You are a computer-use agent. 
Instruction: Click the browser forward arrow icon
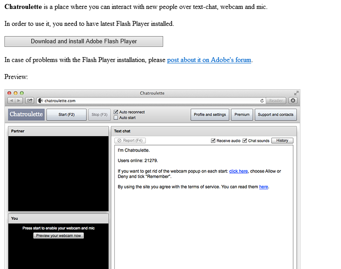pyautogui.click(x=19, y=100)
